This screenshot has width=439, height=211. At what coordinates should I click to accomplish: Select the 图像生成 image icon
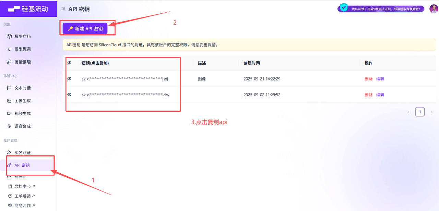click(x=9, y=101)
